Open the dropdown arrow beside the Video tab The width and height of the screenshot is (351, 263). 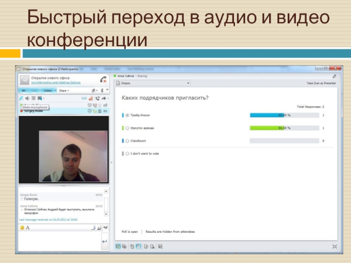pyautogui.click(x=55, y=91)
